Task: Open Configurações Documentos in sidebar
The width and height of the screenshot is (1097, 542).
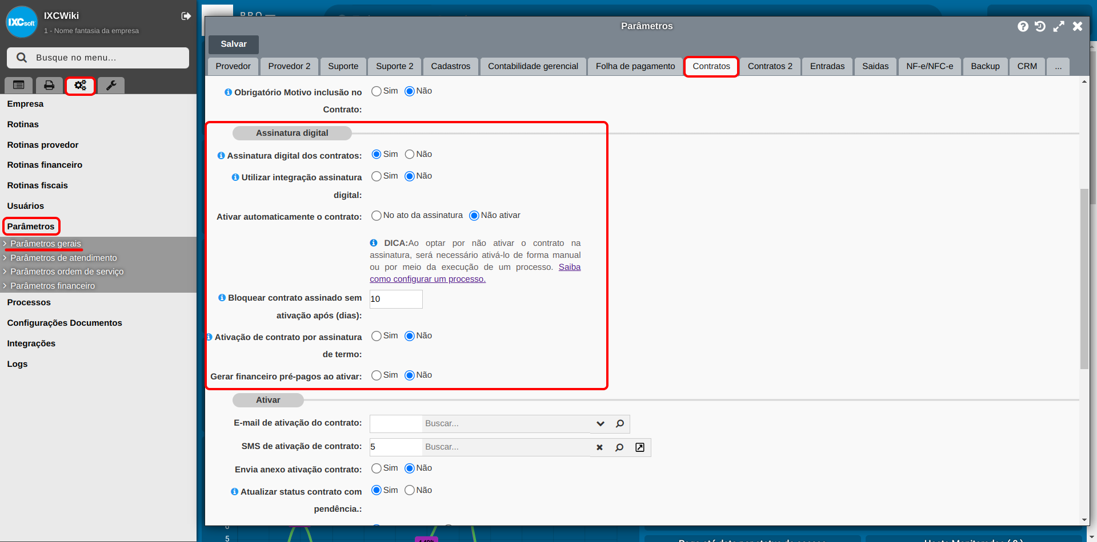Action: point(65,323)
